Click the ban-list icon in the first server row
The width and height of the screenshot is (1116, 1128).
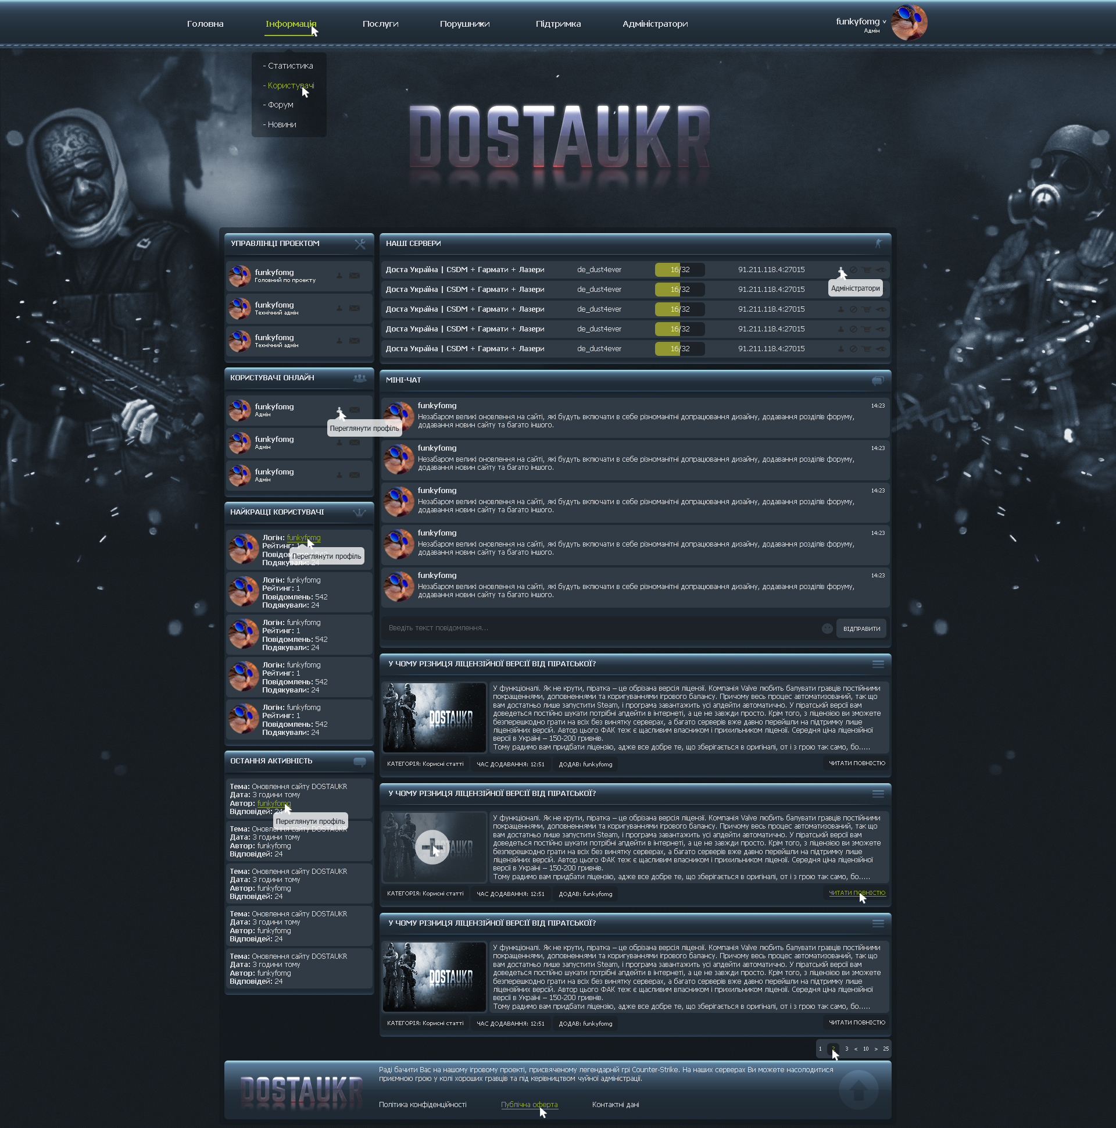tap(853, 270)
